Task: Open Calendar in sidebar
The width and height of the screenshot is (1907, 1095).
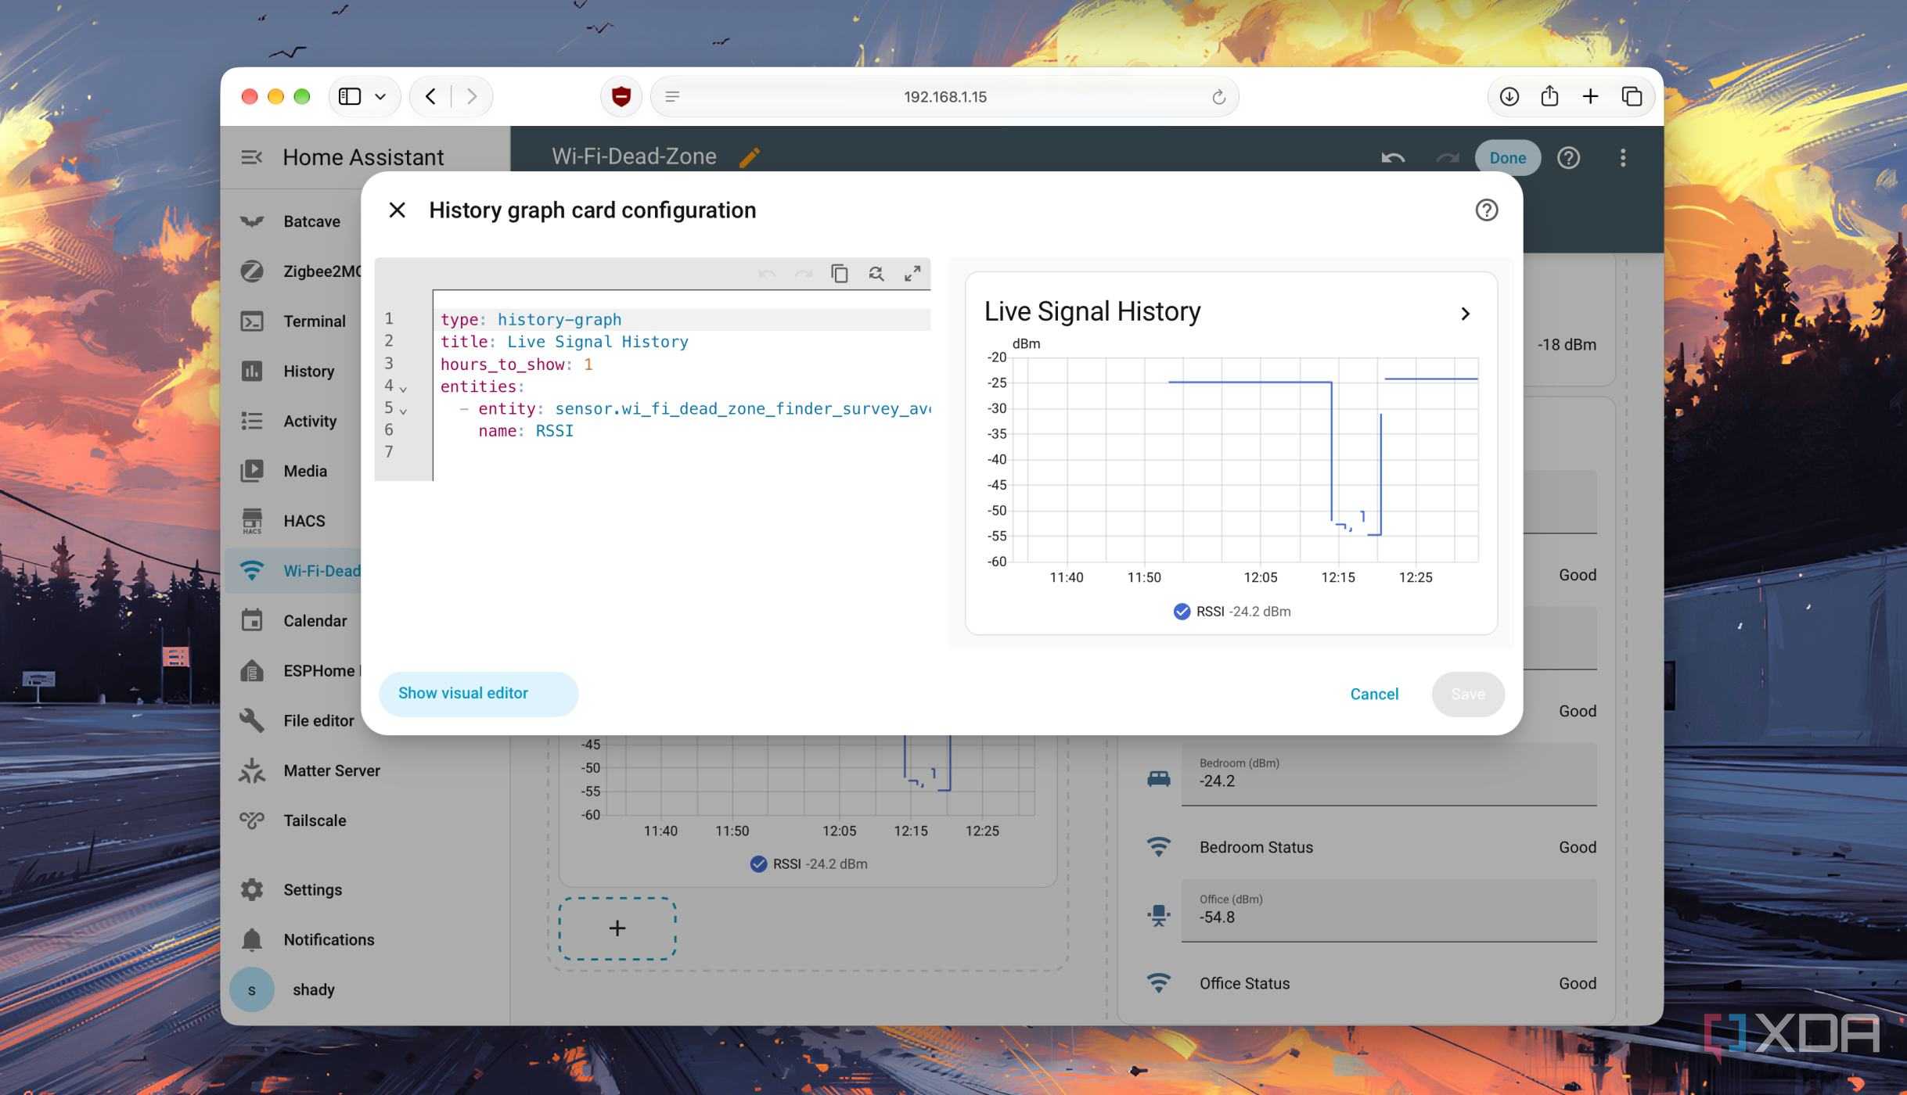Action: tap(293, 620)
